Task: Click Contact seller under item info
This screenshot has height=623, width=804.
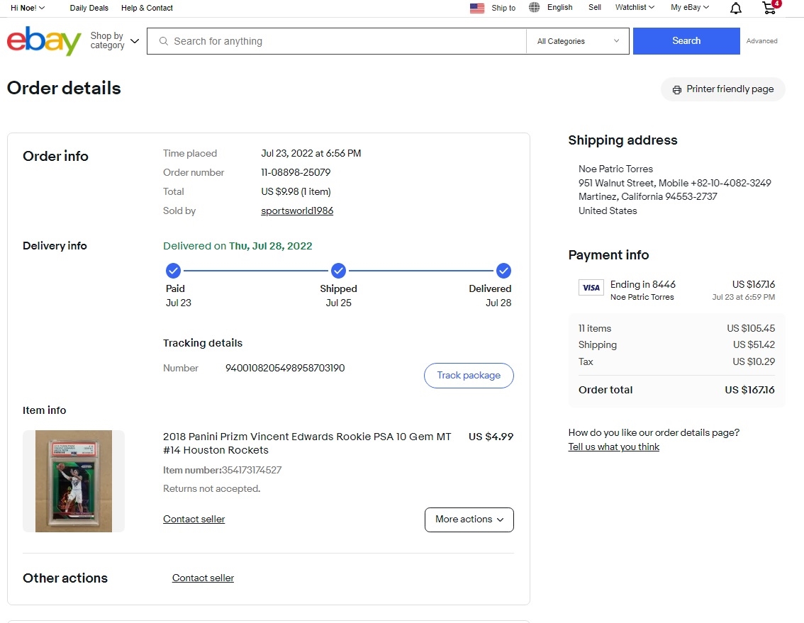Action: pyautogui.click(x=194, y=519)
